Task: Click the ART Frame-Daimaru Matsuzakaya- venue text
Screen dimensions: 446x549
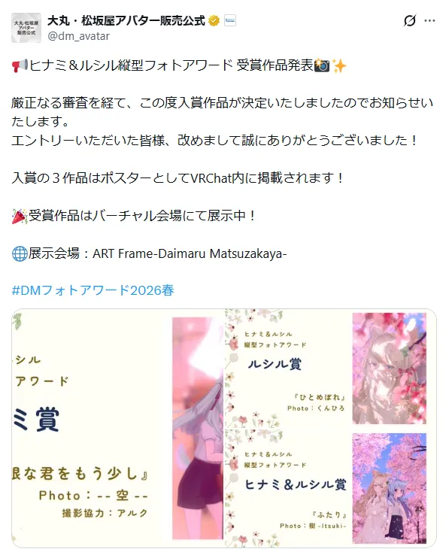Action: pyautogui.click(x=190, y=253)
